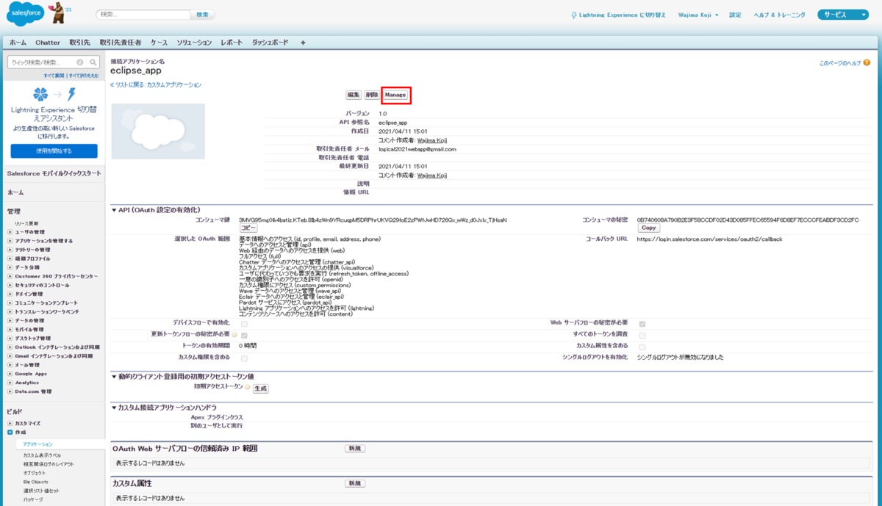This screenshot has width=882, height=506.
Task: Expand テリトリーの管理 tree node
Action: [x=10, y=250]
